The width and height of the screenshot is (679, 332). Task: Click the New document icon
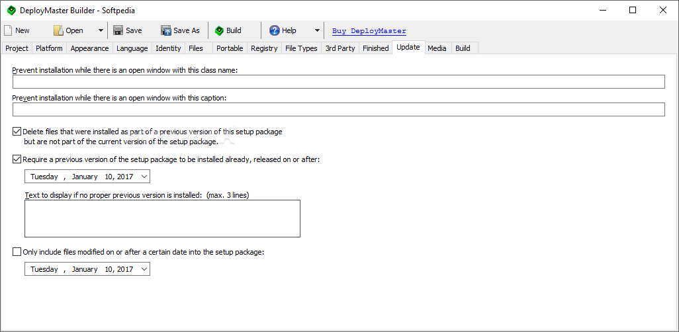[x=8, y=30]
